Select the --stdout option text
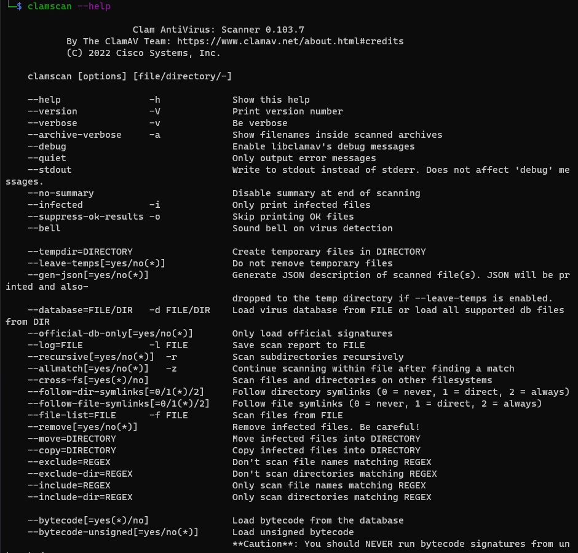The height and width of the screenshot is (553, 578). pos(50,170)
